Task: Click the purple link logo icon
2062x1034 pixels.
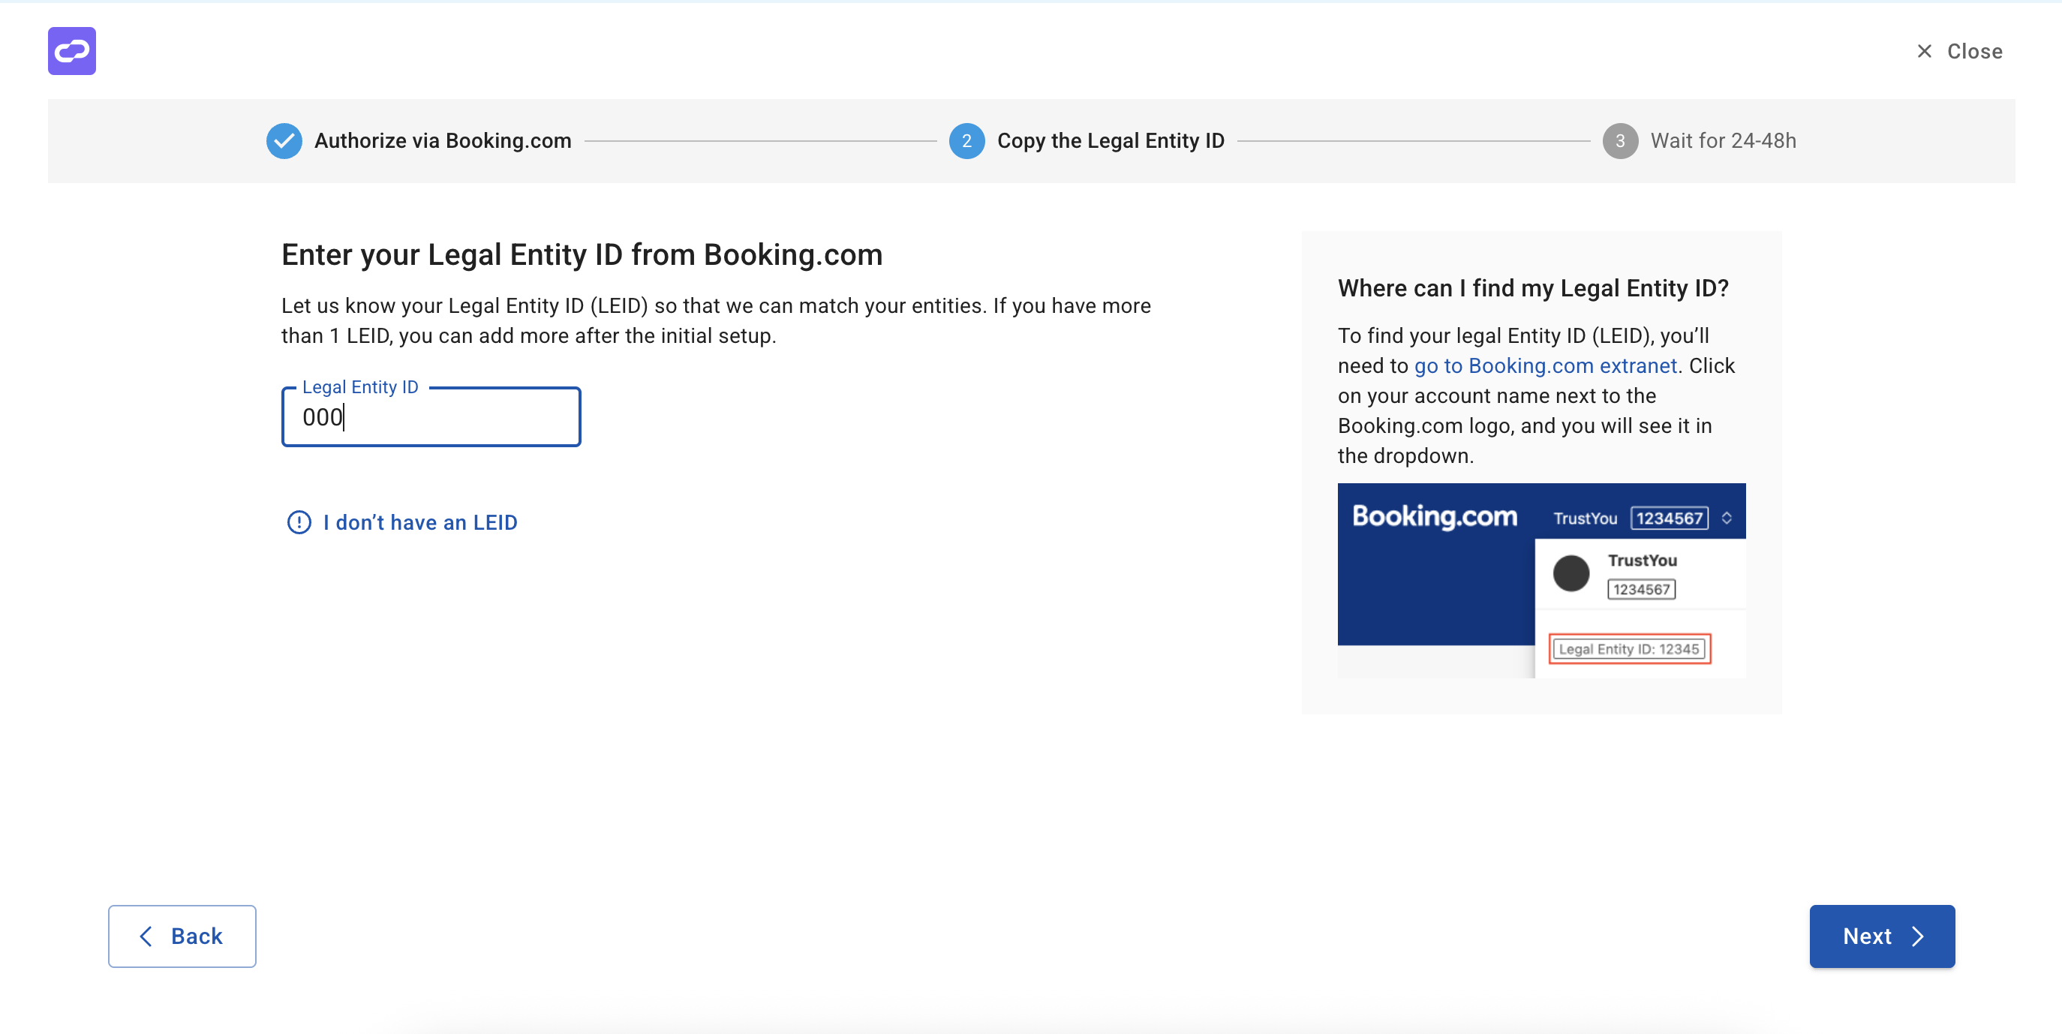Action: (72, 51)
